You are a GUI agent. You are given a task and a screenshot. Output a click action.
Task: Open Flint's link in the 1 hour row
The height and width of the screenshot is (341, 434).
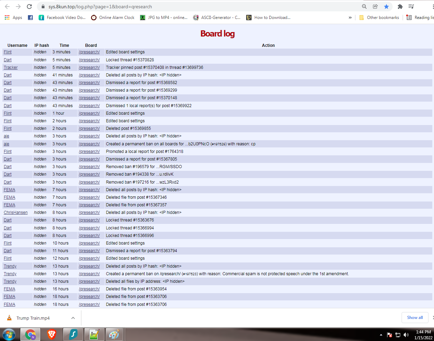pos(8,113)
